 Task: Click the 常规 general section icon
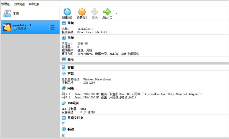(64, 23)
